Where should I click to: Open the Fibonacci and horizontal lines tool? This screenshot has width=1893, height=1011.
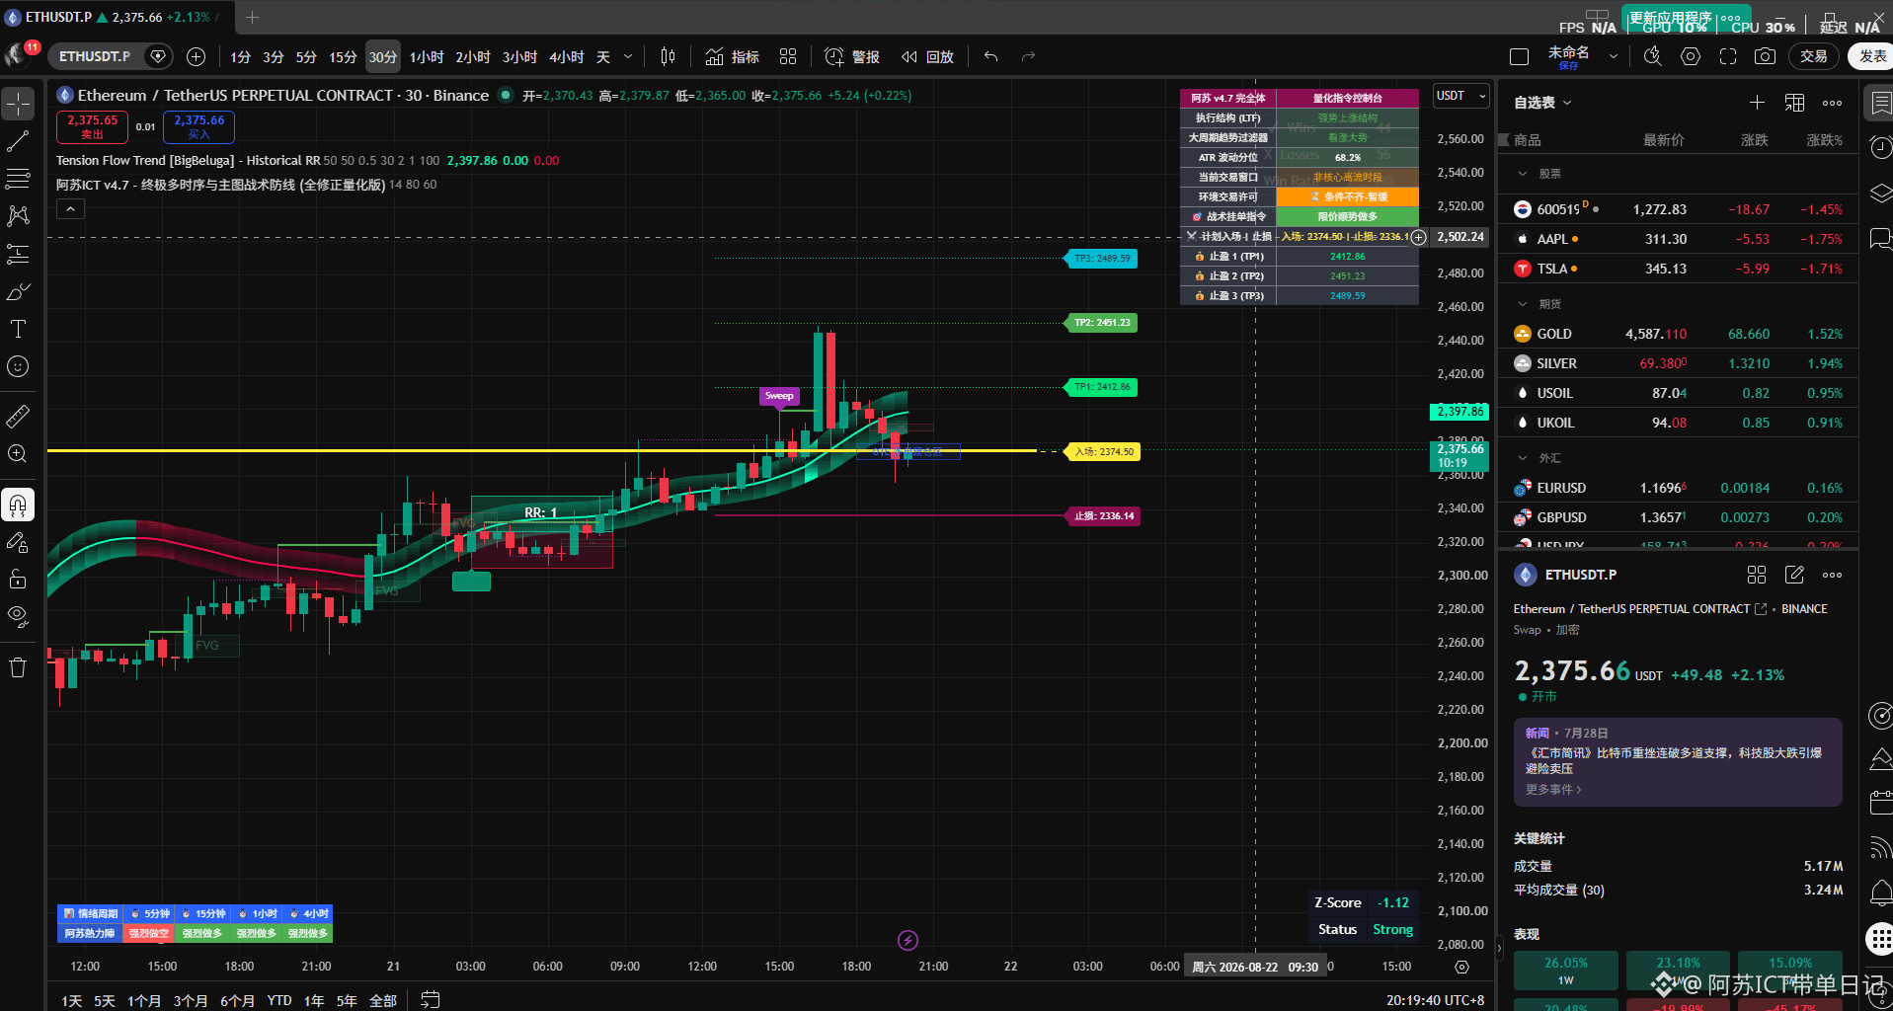pos(18,179)
